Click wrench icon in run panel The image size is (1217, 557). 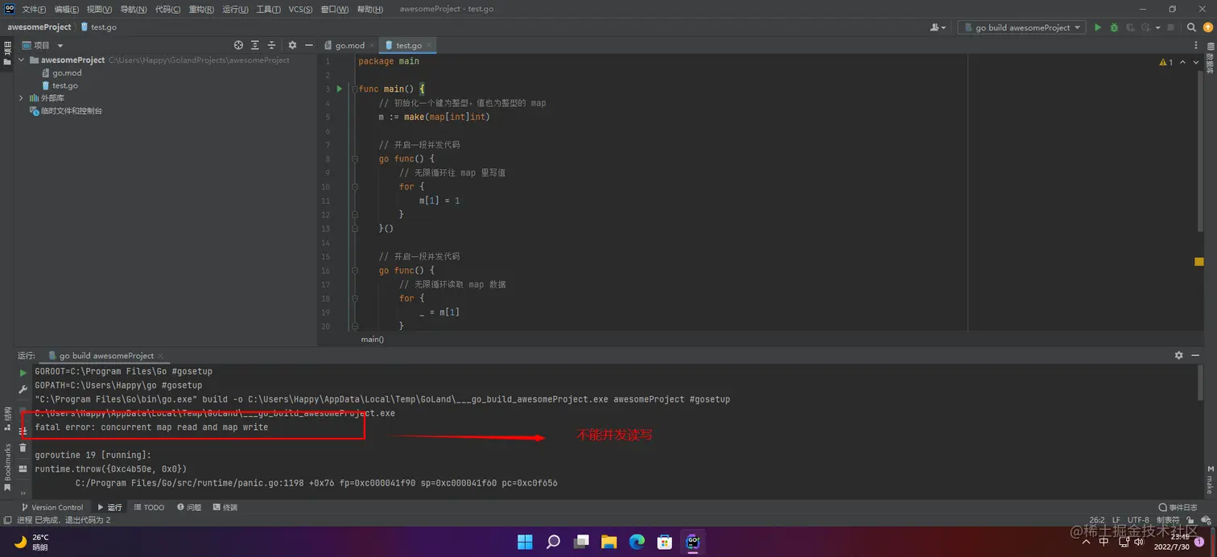coord(23,390)
